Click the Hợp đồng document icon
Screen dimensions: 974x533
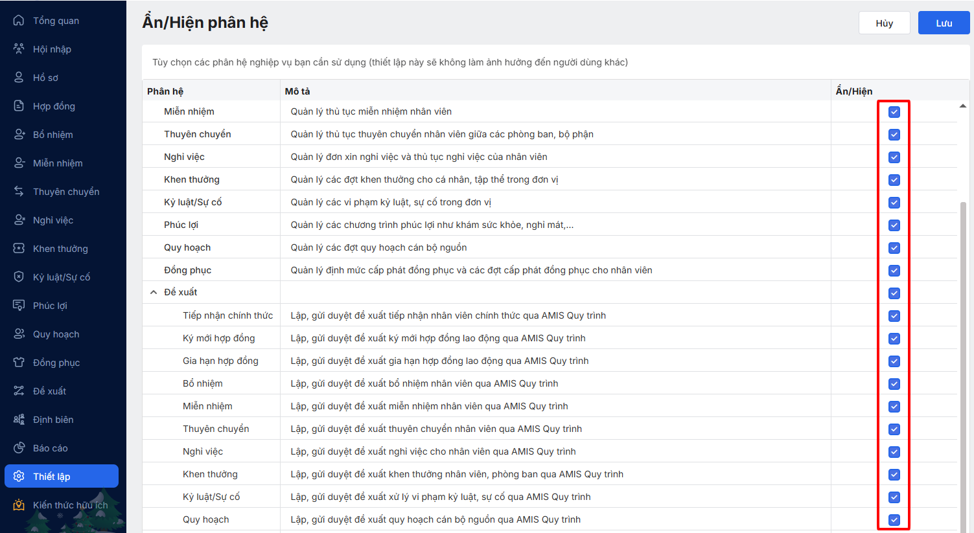click(x=19, y=106)
